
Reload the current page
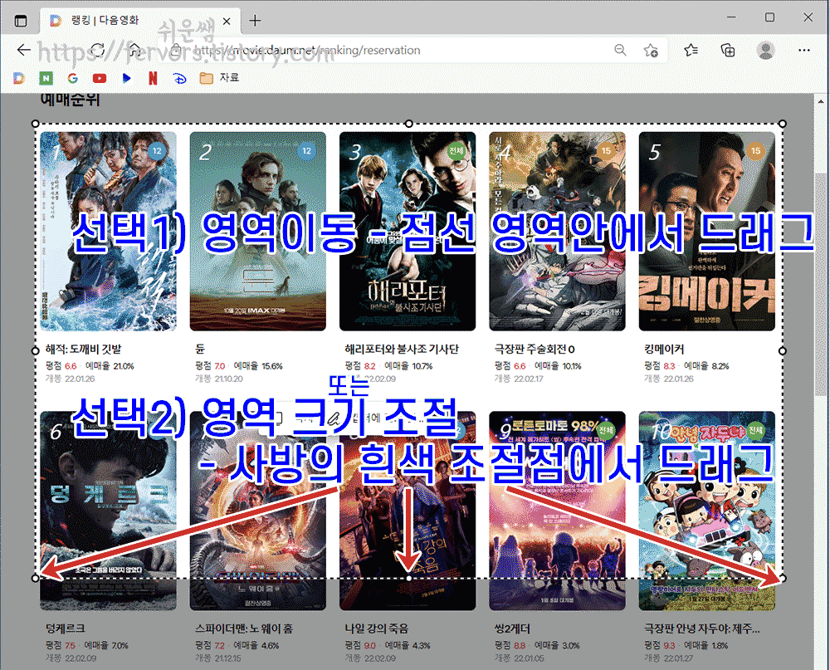pyautogui.click(x=98, y=51)
